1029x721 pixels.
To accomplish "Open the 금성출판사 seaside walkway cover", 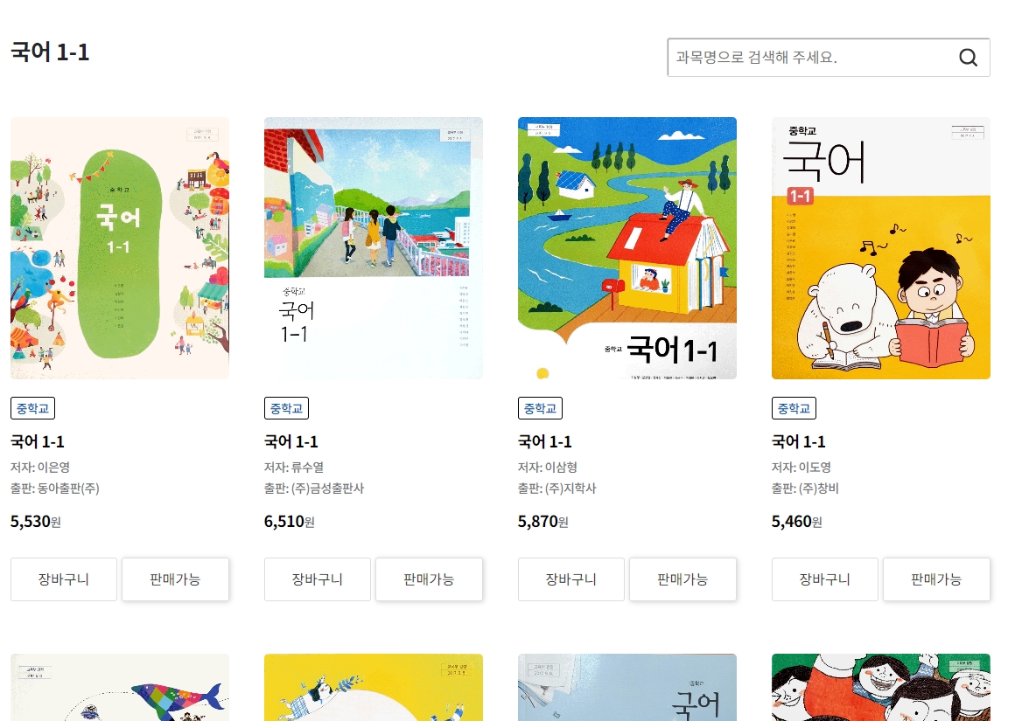I will 374,248.
